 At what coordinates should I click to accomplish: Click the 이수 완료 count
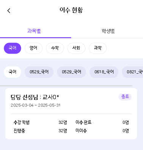point(126,122)
